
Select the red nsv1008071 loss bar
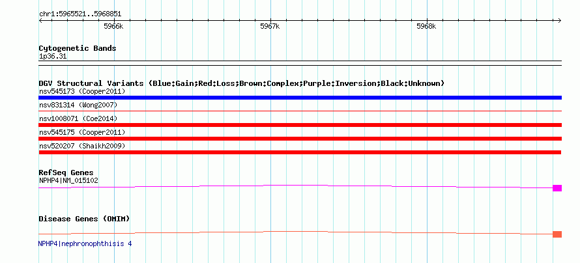click(x=300, y=125)
